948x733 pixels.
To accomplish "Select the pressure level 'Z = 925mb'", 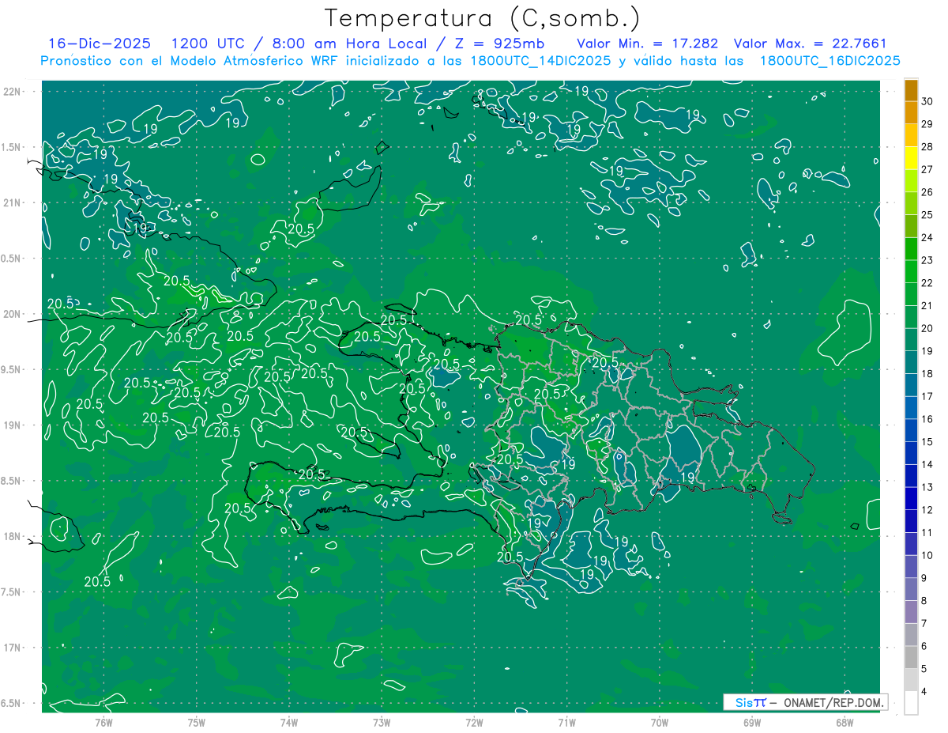I will (x=498, y=43).
